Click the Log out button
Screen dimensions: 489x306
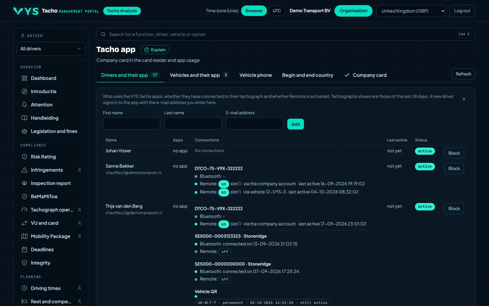pyautogui.click(x=462, y=11)
